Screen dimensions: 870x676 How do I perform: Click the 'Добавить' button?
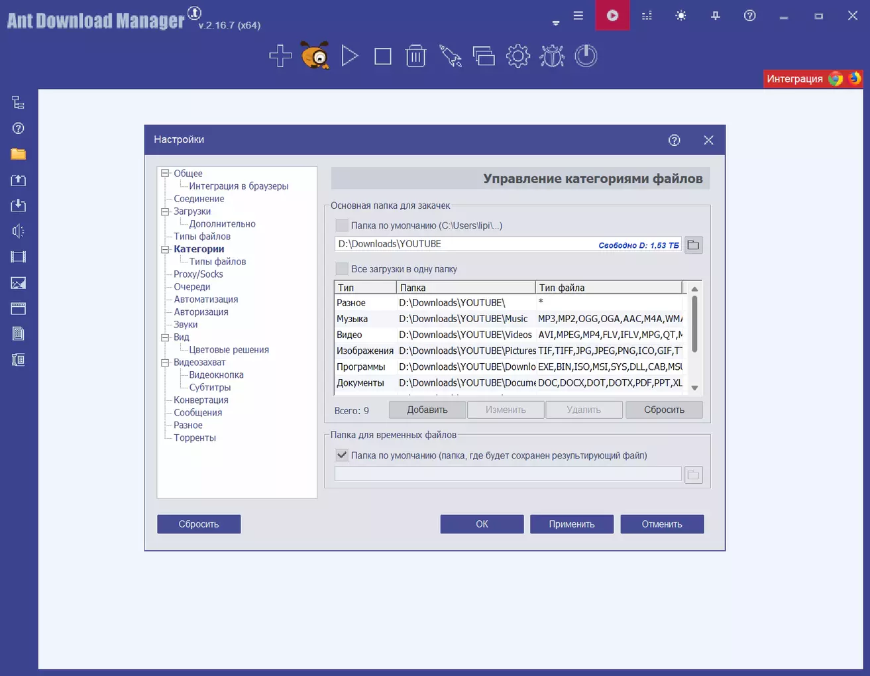click(427, 410)
